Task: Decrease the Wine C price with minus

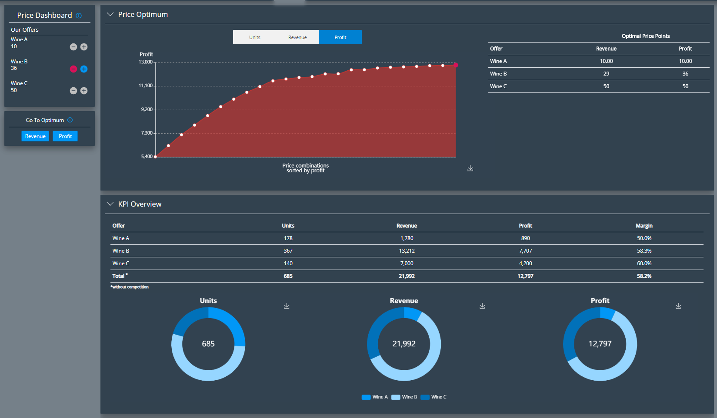Action: point(73,91)
